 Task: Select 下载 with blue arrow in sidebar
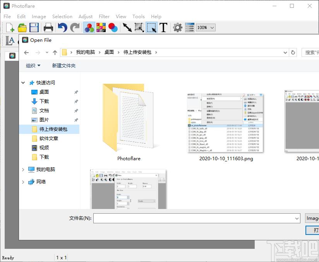(44, 101)
